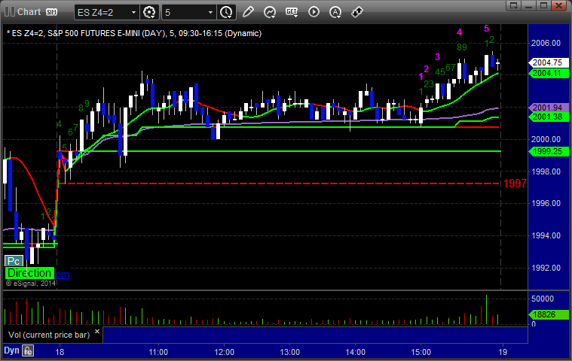Click the 18826 volume value label
Screen dimensions: 572x361
pos(549,314)
